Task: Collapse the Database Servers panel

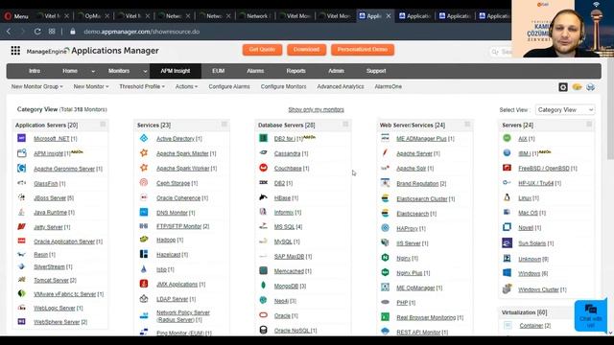Action: [x=345, y=124]
